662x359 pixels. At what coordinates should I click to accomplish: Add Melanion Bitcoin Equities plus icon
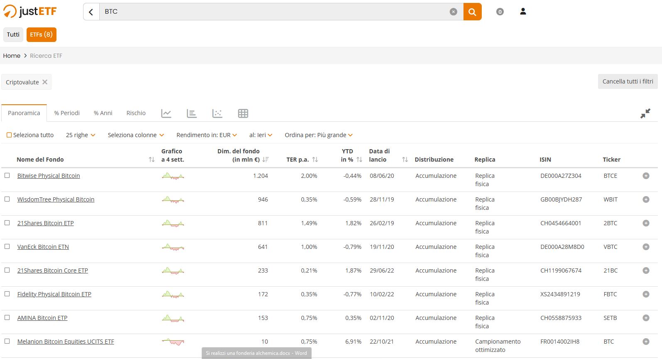point(646,342)
